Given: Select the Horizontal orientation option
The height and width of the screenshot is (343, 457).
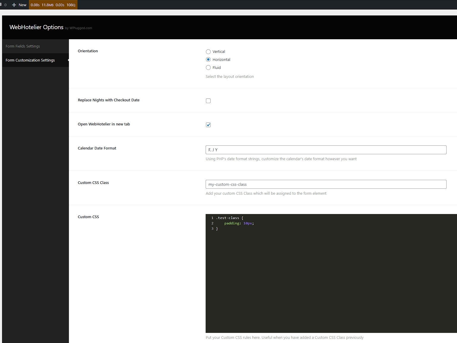Looking at the screenshot, I should (x=208, y=59).
